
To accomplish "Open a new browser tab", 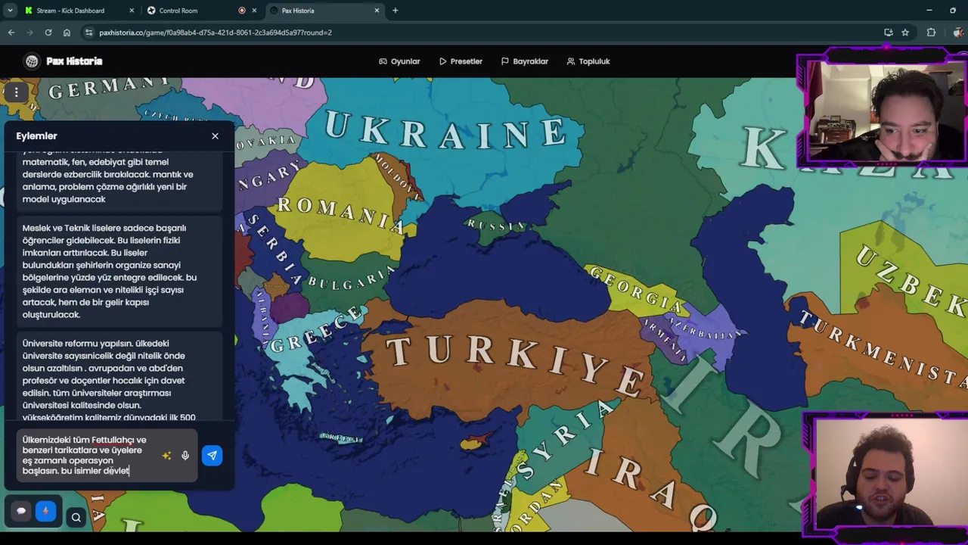I will [395, 11].
